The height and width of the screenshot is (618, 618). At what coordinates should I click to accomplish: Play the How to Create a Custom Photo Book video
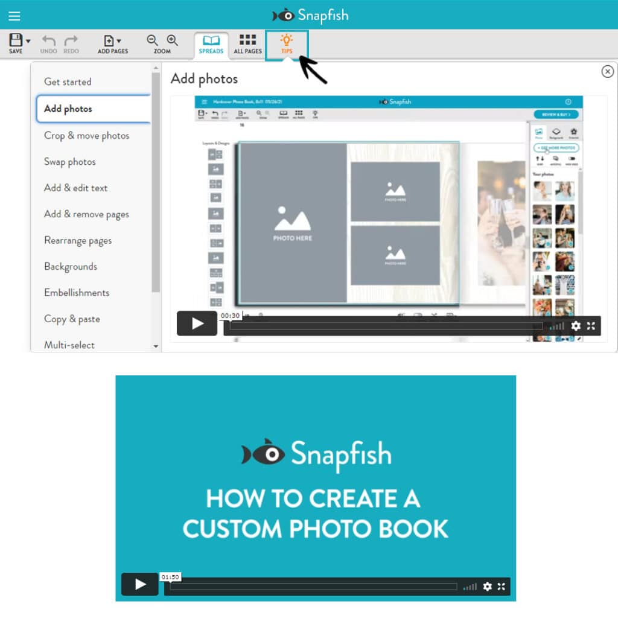(x=139, y=584)
